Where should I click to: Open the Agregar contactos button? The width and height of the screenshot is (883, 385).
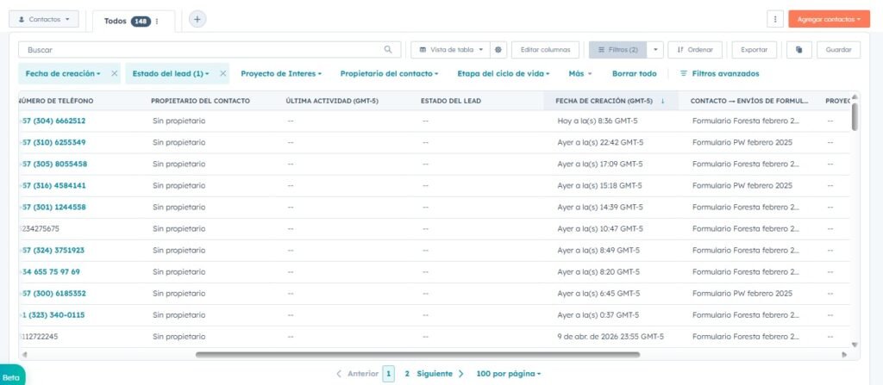(829, 19)
